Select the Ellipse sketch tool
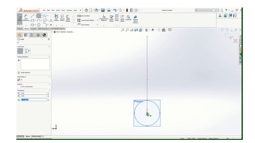Viewport: 255px width, 143px height. coord(45,20)
